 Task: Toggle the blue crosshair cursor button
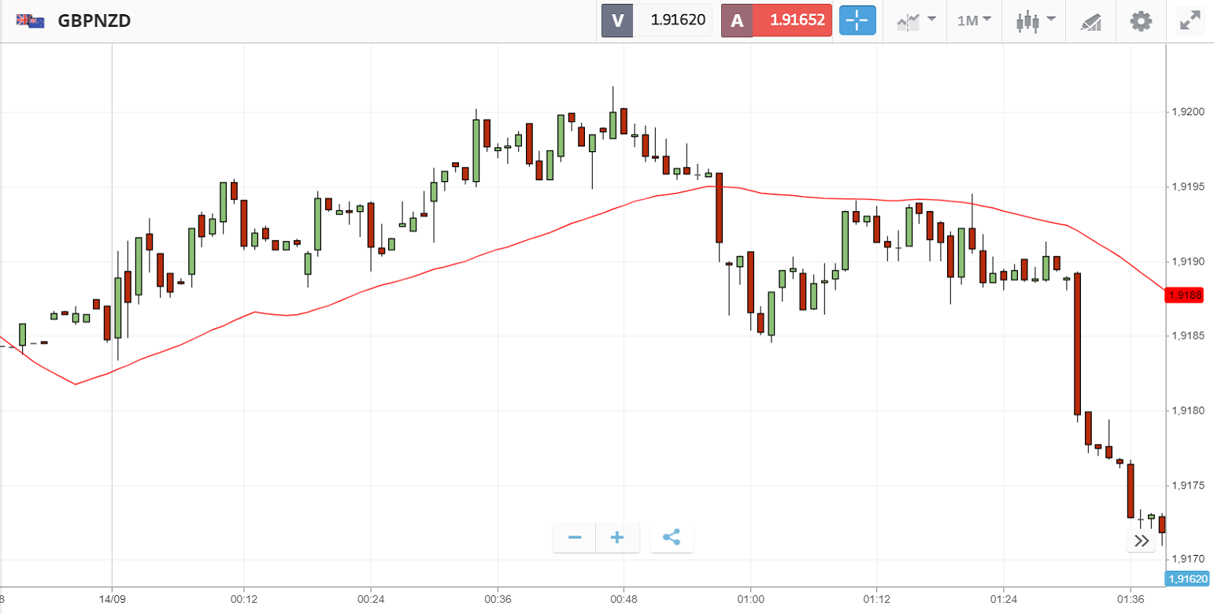[x=857, y=20]
